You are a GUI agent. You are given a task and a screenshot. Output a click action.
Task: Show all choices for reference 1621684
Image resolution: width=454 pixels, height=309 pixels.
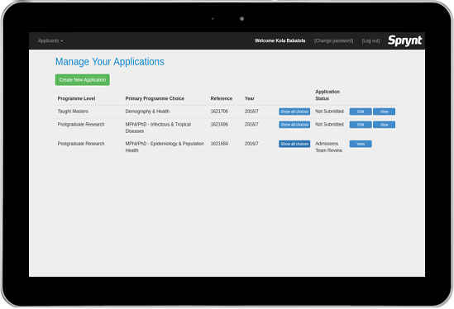pos(294,144)
